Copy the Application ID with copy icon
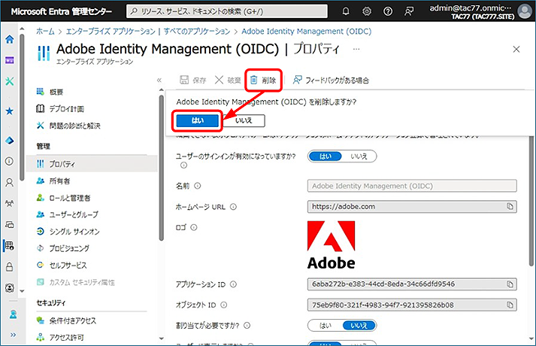 click(x=510, y=284)
